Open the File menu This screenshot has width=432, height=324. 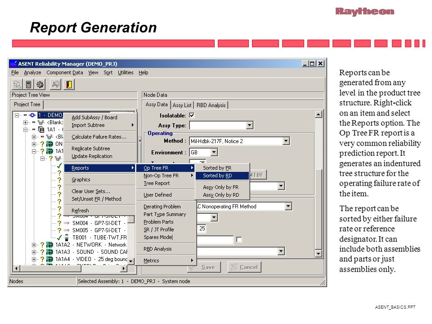point(15,72)
